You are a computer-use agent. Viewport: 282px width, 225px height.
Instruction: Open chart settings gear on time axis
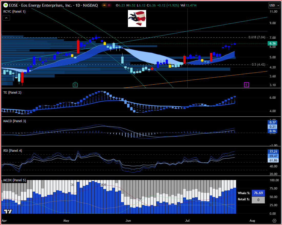pos(274,221)
